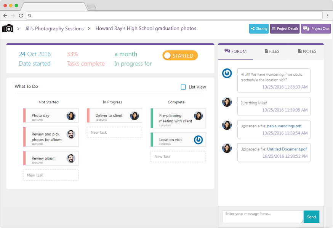Toggle the STARTED project status switch
This screenshot has width=333, height=228.
point(180,55)
